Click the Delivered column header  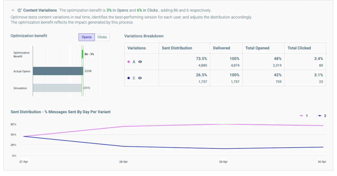pos(221,48)
